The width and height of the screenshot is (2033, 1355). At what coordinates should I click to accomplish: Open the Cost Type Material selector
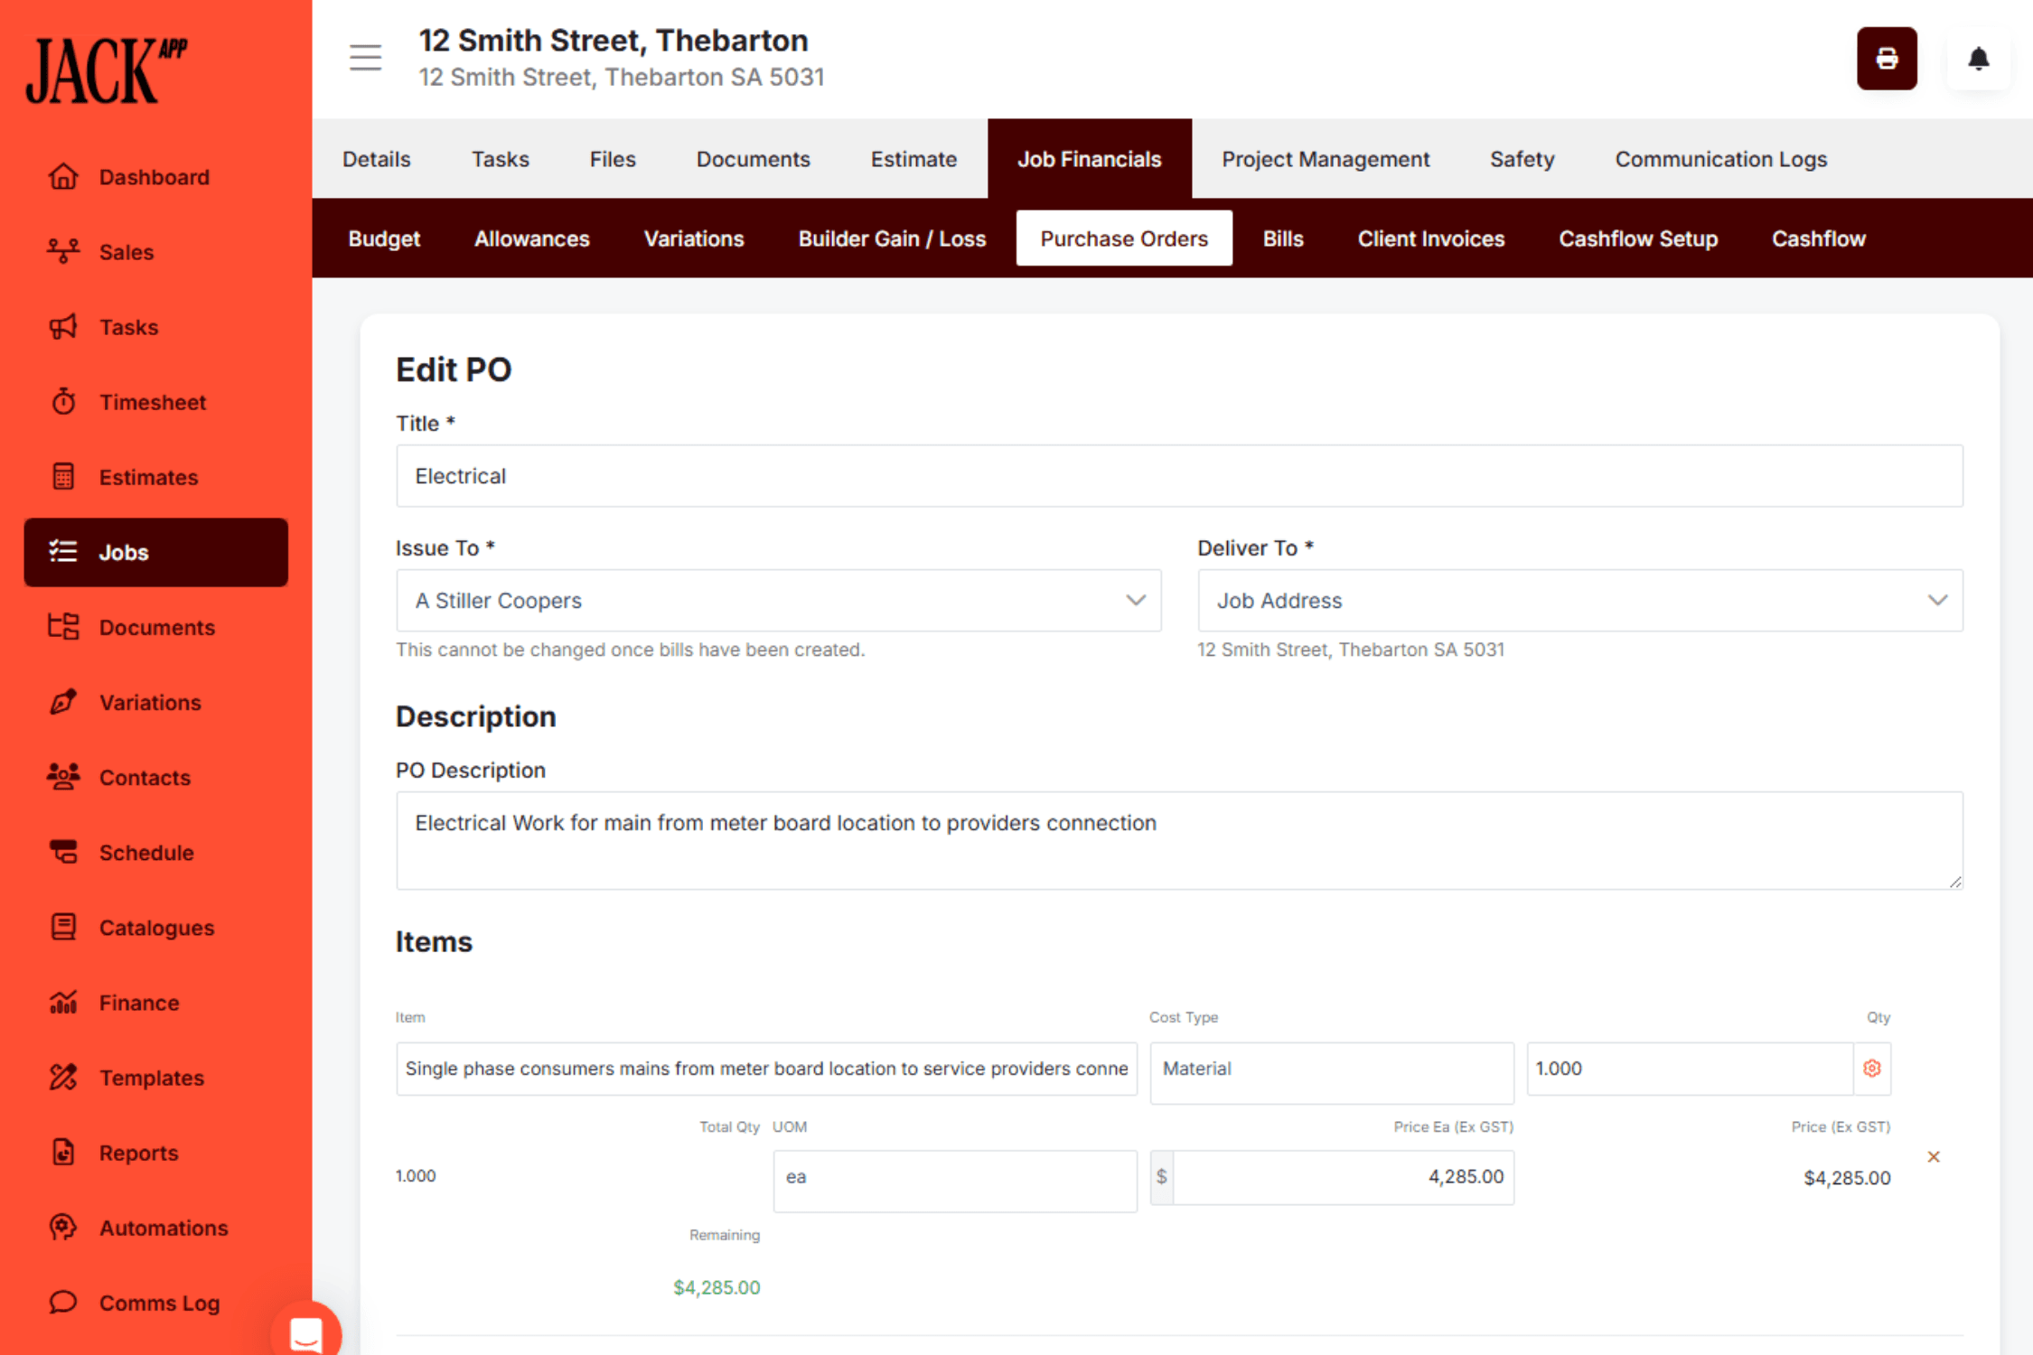1331,1070
